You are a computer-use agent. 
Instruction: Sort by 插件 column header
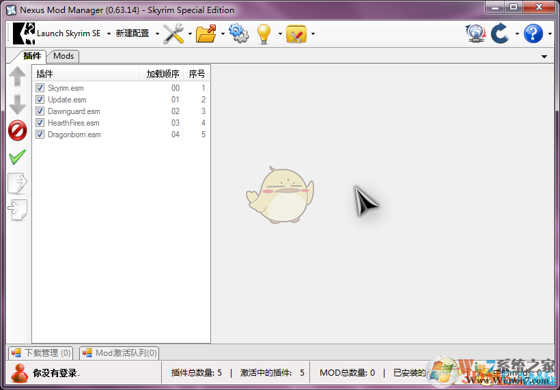click(x=86, y=74)
